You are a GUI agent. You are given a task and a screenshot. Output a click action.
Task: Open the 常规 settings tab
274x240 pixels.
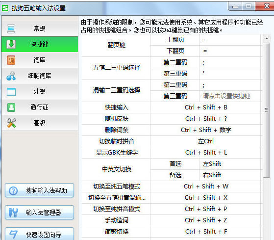[x=40, y=28]
